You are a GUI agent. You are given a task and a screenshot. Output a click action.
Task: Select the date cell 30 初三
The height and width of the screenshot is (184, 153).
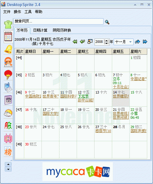tap(33, 150)
